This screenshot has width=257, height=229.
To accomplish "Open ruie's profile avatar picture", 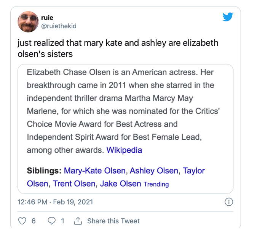I will pos(28,22).
